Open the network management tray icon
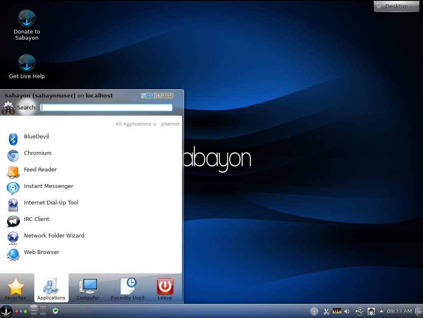 [371, 311]
